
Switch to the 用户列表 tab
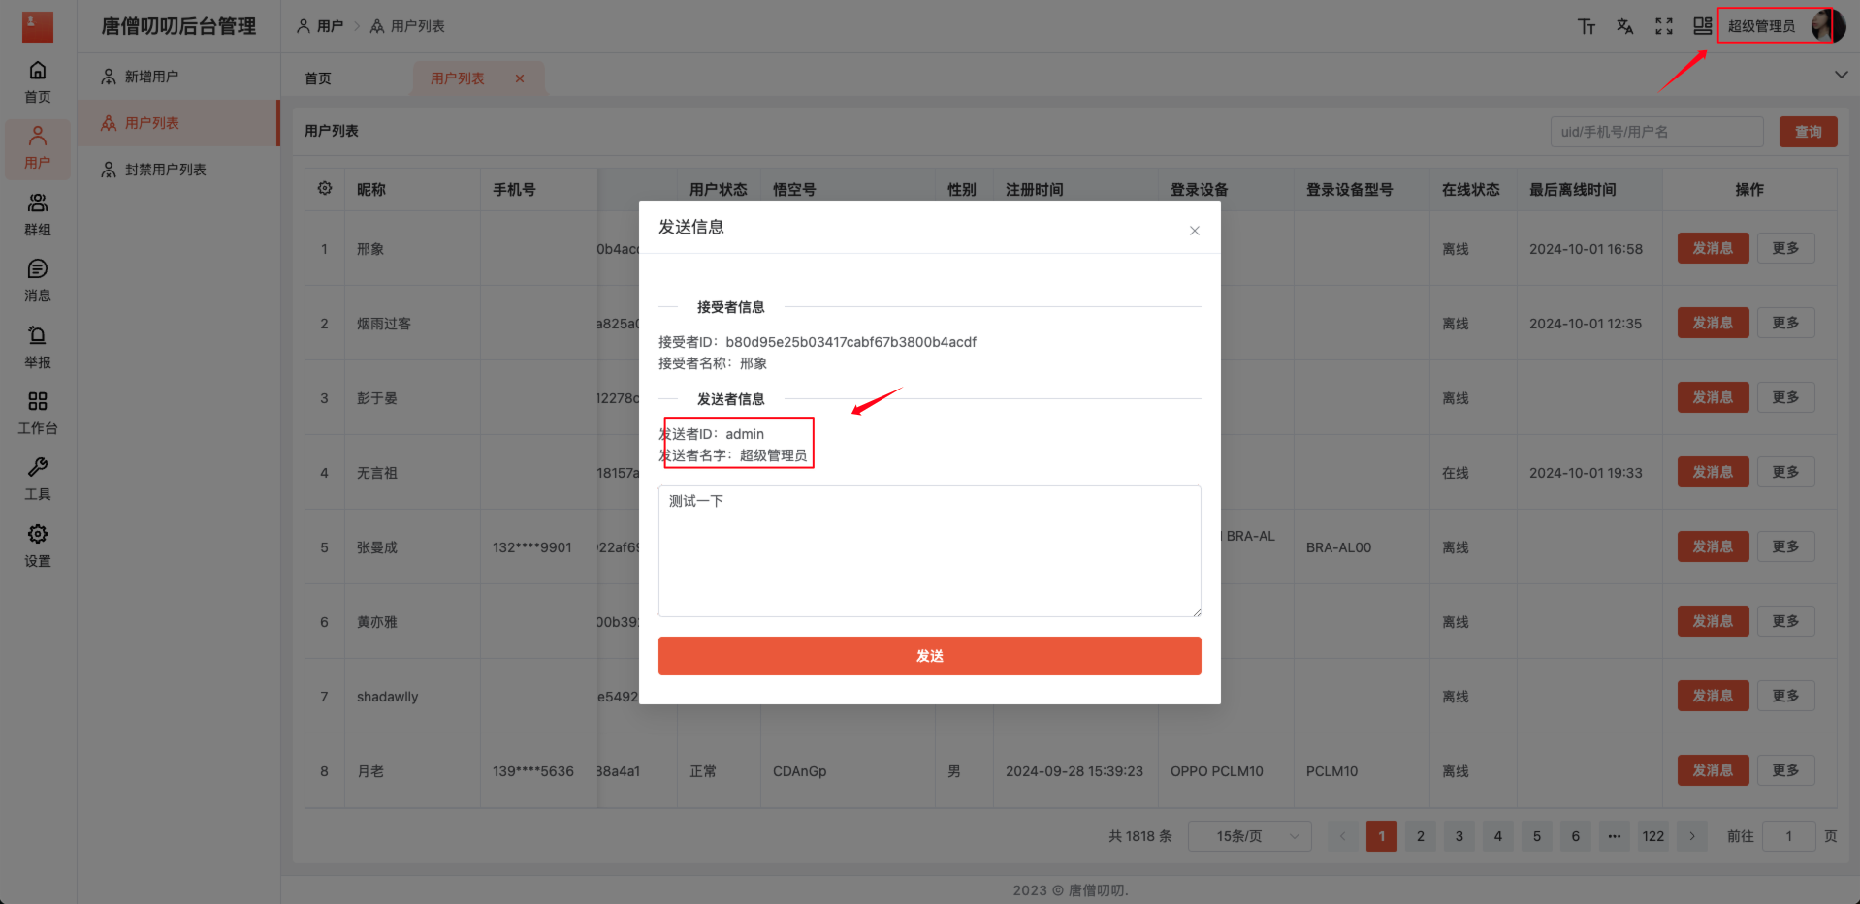457,78
